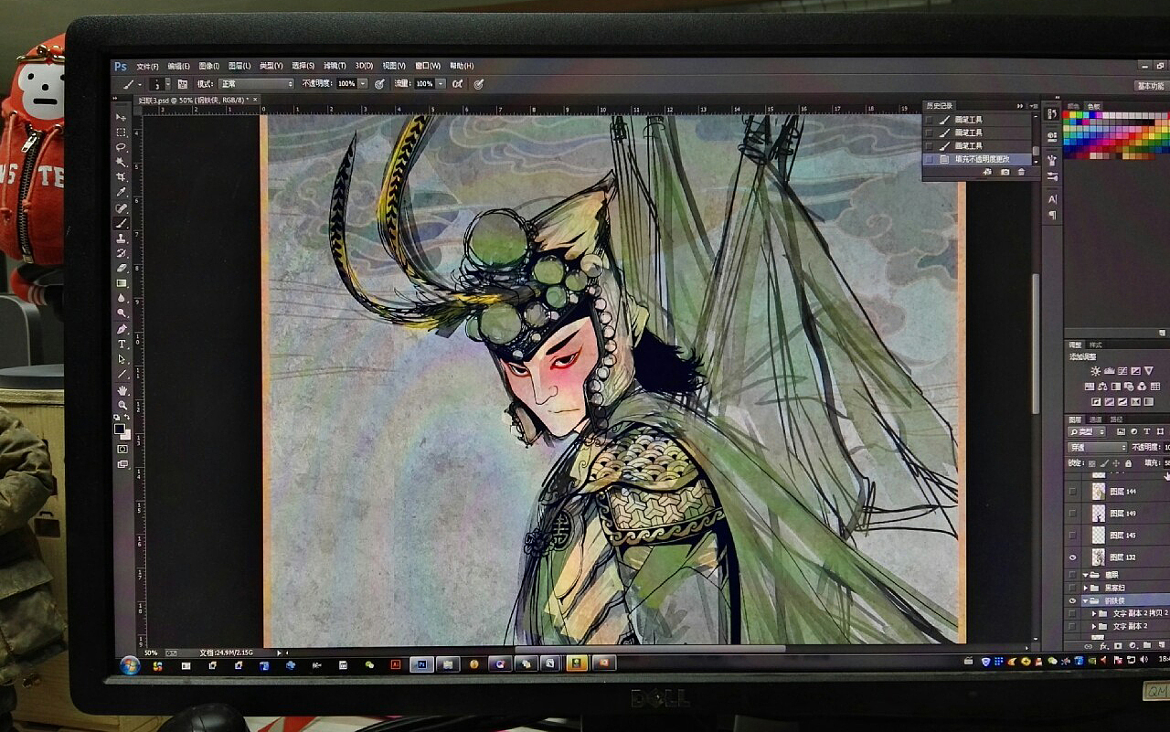The height and width of the screenshot is (732, 1170).
Task: Toggle visibility of layer 图层 144
Action: [x=1073, y=492]
